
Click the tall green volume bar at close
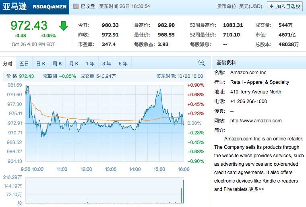183,192
